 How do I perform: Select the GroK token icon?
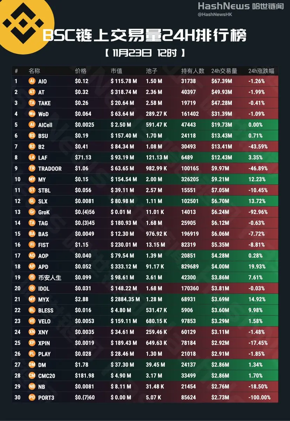[x=32, y=212]
